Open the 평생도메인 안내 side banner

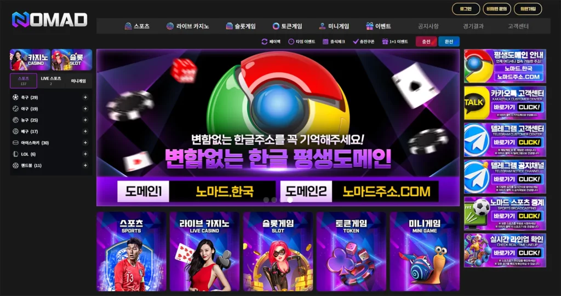tap(505, 66)
